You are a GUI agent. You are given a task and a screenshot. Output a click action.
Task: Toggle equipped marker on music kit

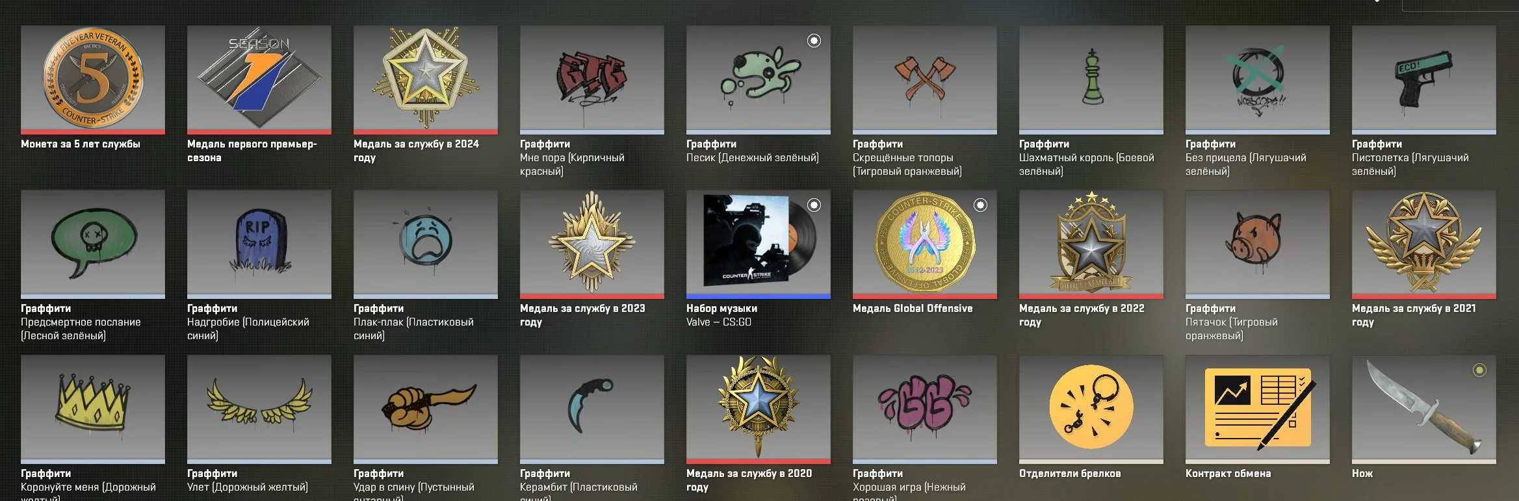pyautogui.click(x=814, y=205)
